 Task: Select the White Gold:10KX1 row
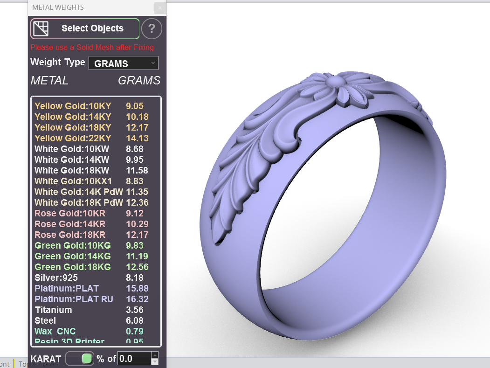tap(96, 181)
